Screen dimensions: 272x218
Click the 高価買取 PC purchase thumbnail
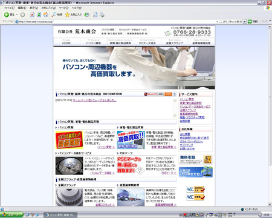70,140
